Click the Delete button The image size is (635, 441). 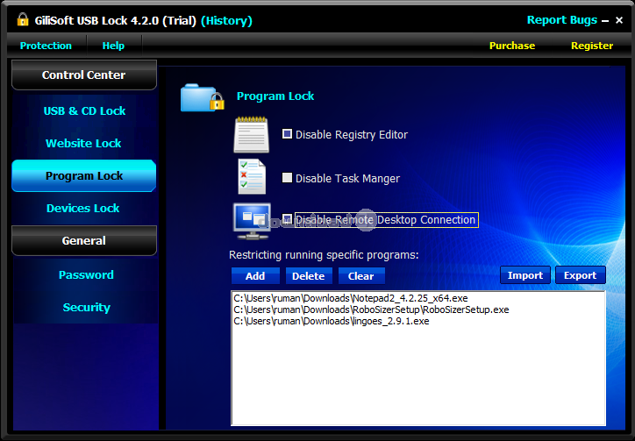(x=309, y=276)
